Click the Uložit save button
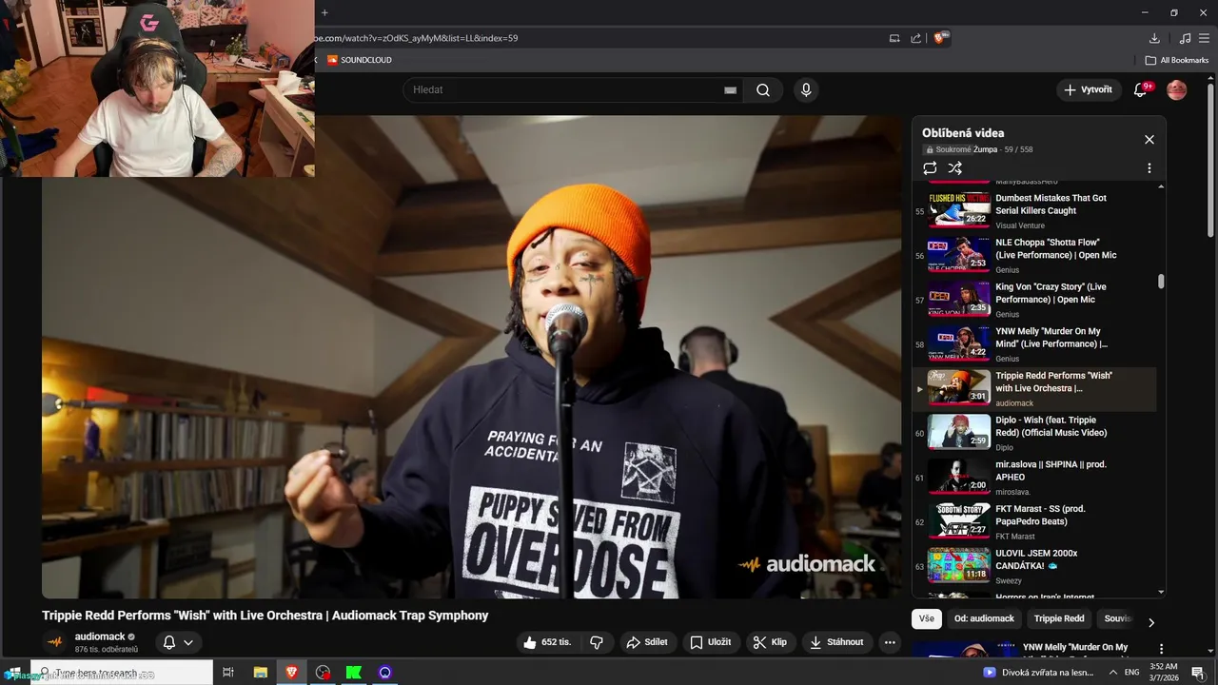The height and width of the screenshot is (685, 1218). pyautogui.click(x=711, y=642)
